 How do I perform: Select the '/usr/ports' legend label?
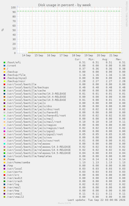15,172
